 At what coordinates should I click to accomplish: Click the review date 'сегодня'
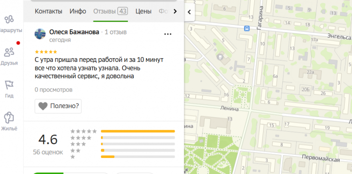[x=60, y=40]
